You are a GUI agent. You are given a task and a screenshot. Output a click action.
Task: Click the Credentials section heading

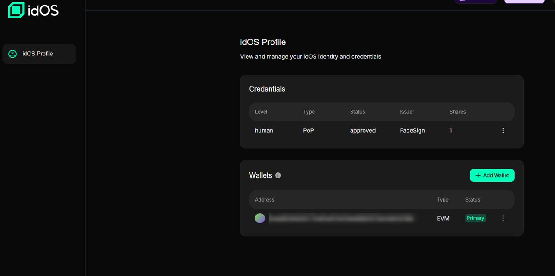pos(267,89)
